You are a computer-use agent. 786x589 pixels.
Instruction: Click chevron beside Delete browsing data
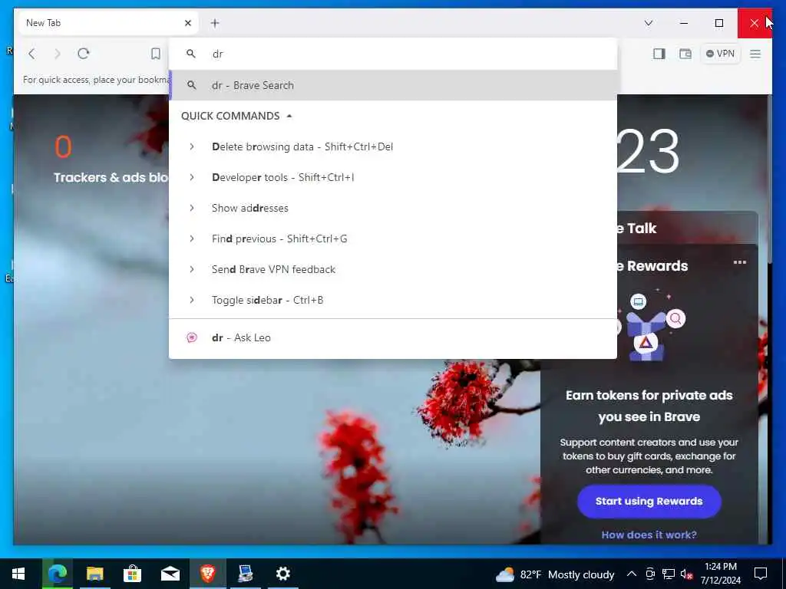(191, 146)
